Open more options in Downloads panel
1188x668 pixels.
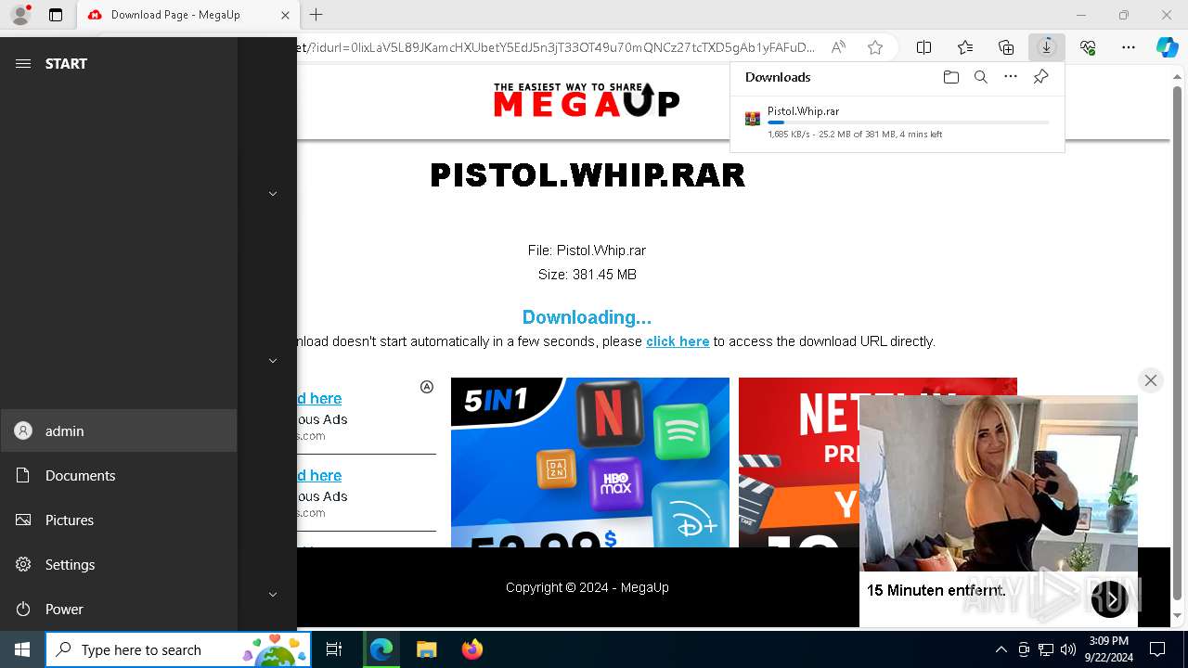1011,77
